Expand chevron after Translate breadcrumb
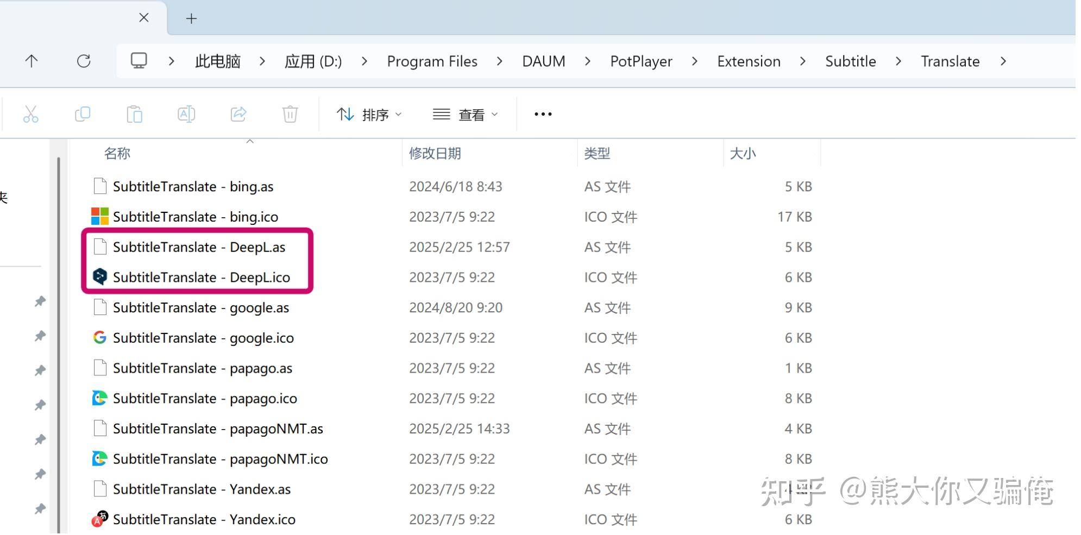The width and height of the screenshot is (1081, 535). click(1003, 61)
